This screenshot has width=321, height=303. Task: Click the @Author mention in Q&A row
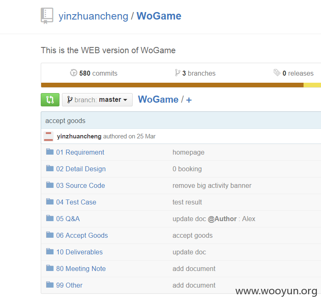pyautogui.click(x=222, y=219)
